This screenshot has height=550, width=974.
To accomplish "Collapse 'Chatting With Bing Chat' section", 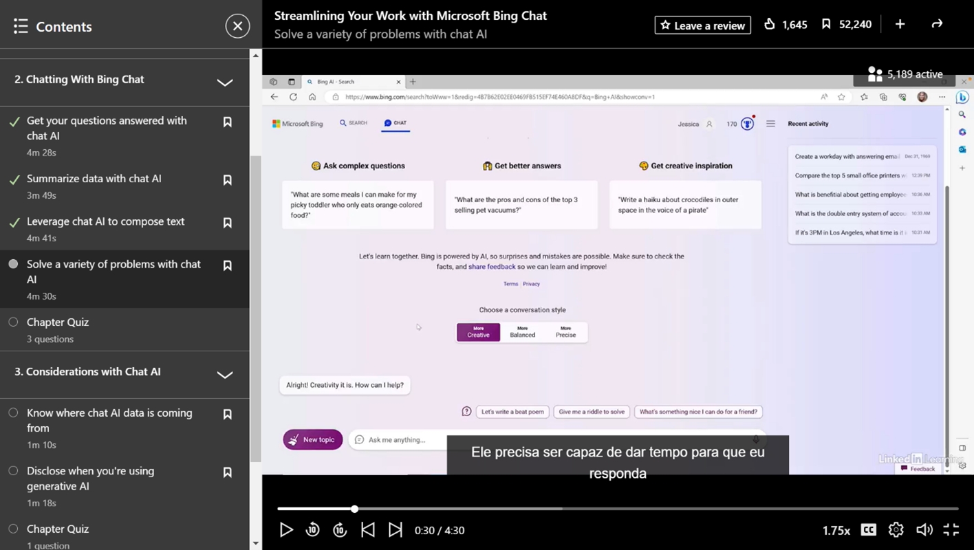I will pyautogui.click(x=225, y=82).
